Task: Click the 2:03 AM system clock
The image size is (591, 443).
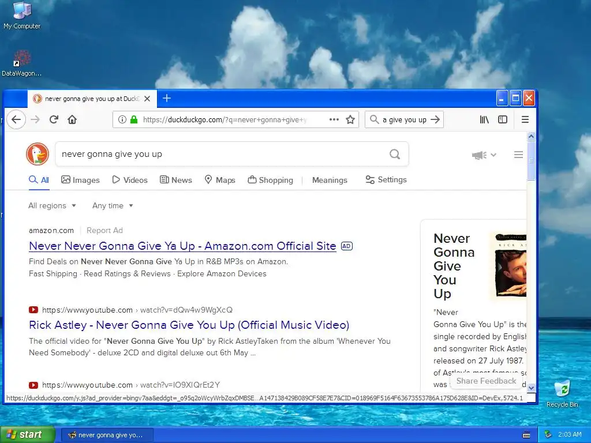Action: click(x=570, y=435)
